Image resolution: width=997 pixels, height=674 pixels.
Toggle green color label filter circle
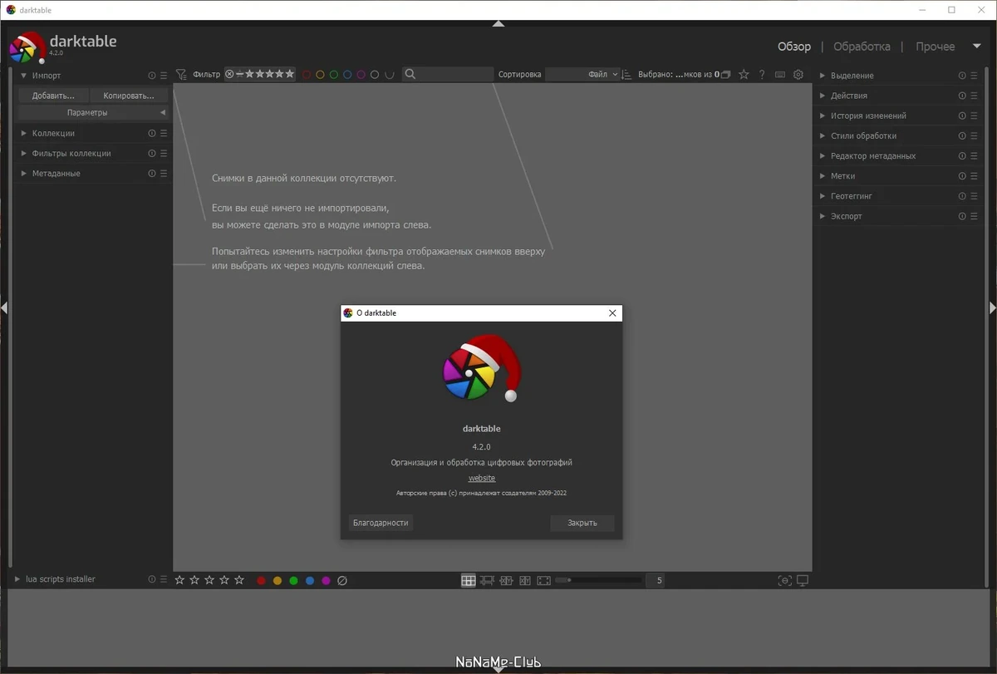tap(334, 75)
